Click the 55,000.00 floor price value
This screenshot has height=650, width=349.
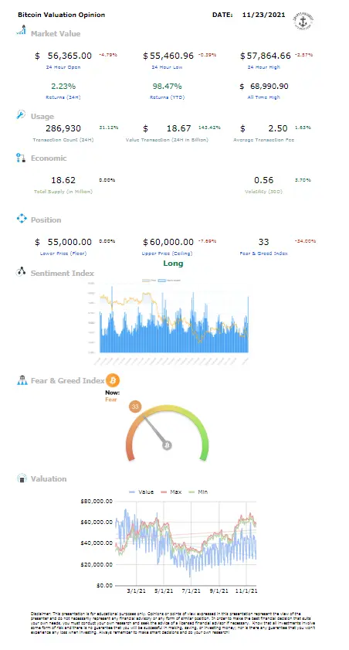click(x=69, y=242)
